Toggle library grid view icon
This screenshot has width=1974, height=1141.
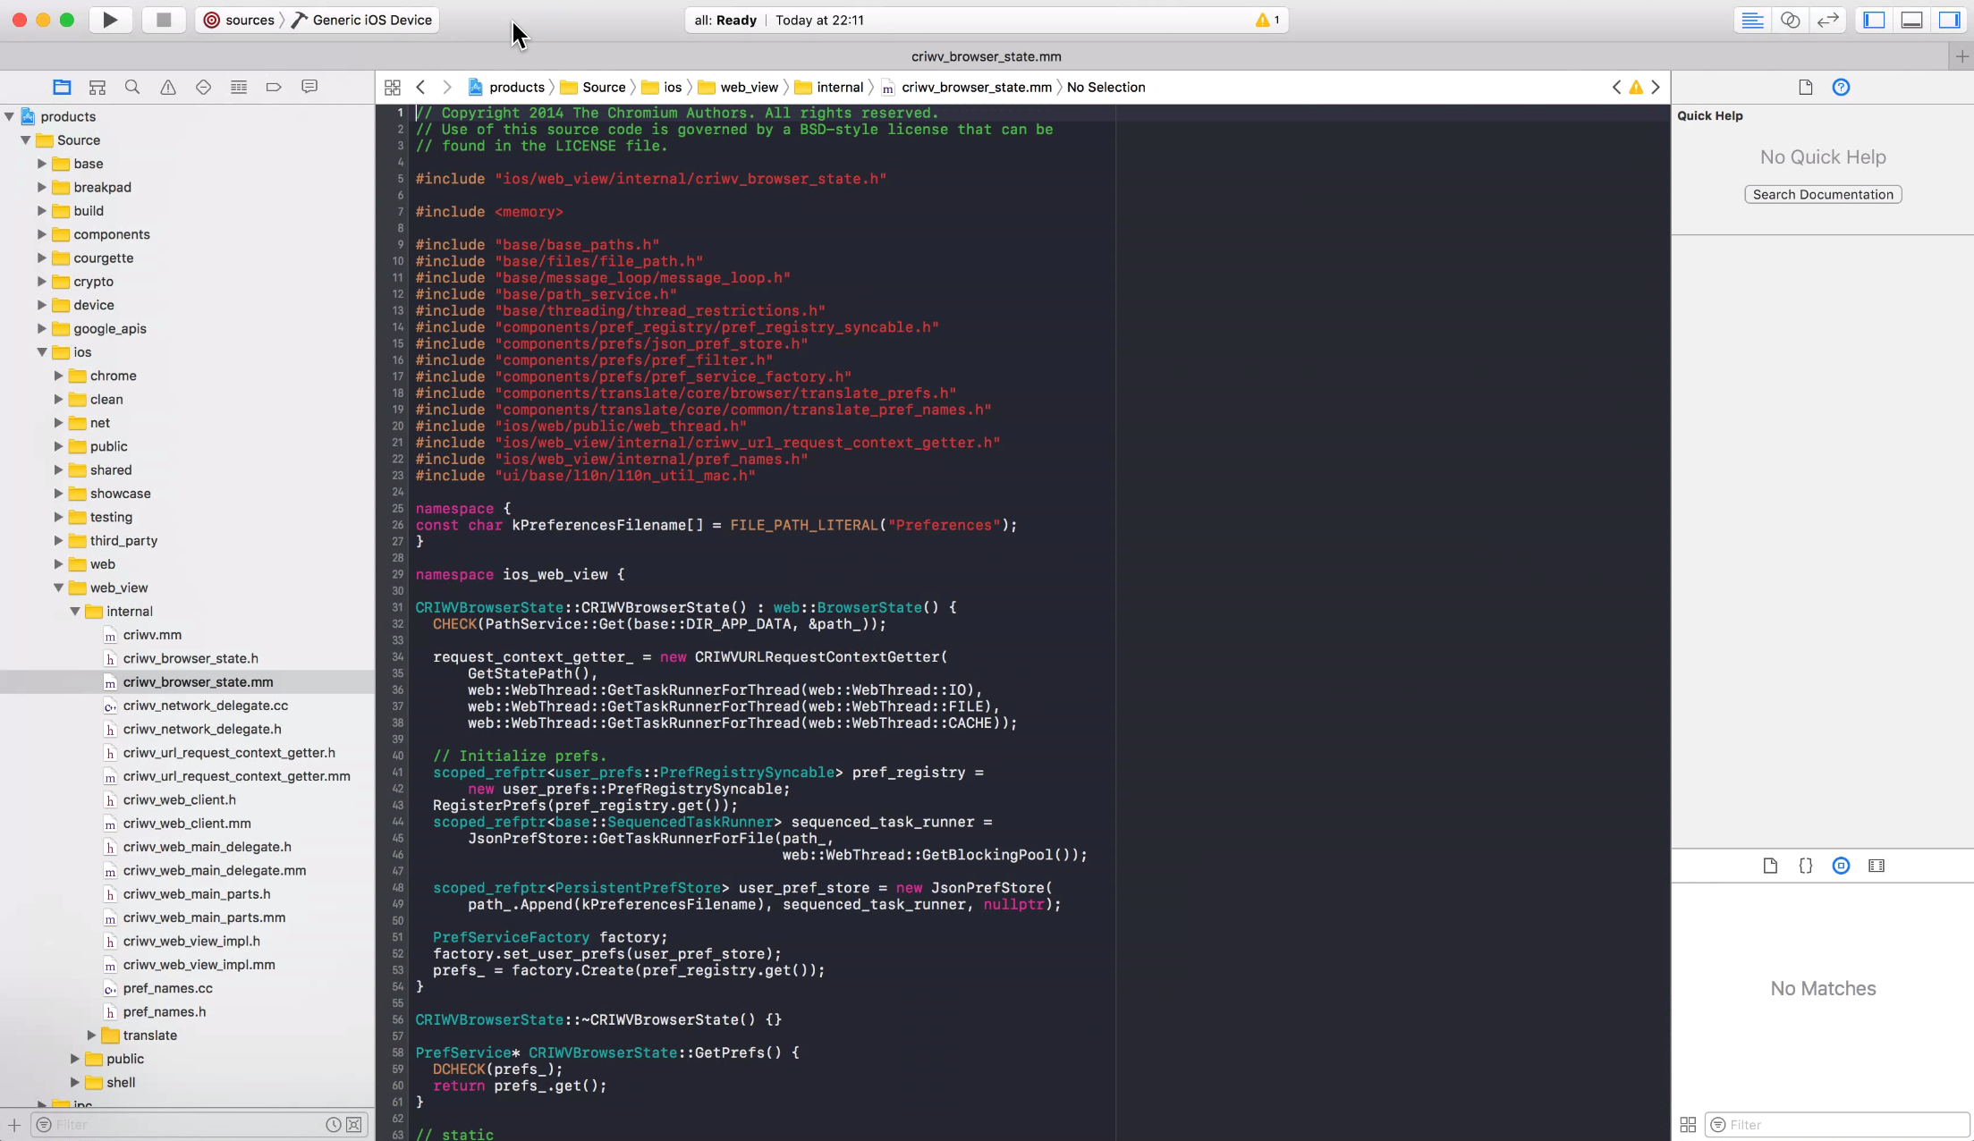[1688, 1125]
